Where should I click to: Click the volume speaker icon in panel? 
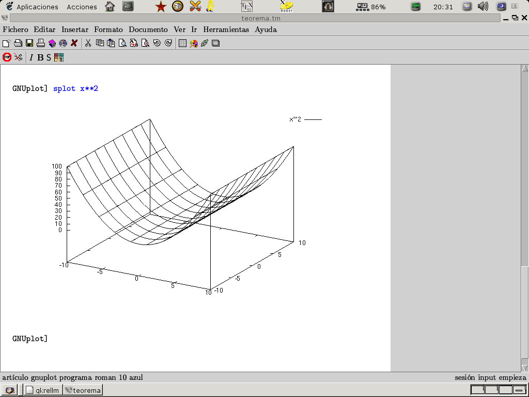click(483, 7)
